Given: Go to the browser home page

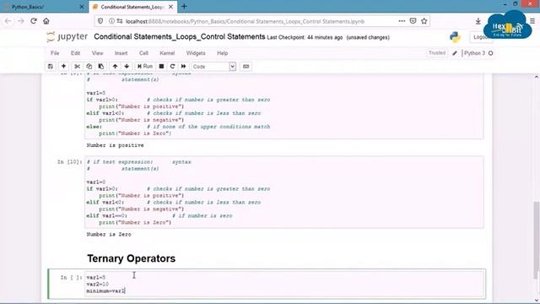Looking at the screenshot, I should [x=46, y=21].
